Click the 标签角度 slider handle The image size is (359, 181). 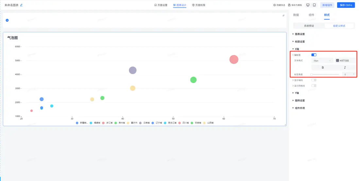coord(312,74)
